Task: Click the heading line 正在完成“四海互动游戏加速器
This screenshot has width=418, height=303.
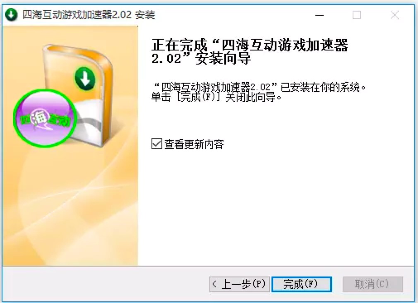Action: click(x=250, y=45)
